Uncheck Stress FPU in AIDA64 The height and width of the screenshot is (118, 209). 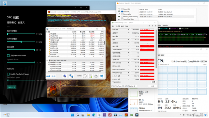pos(122,12)
